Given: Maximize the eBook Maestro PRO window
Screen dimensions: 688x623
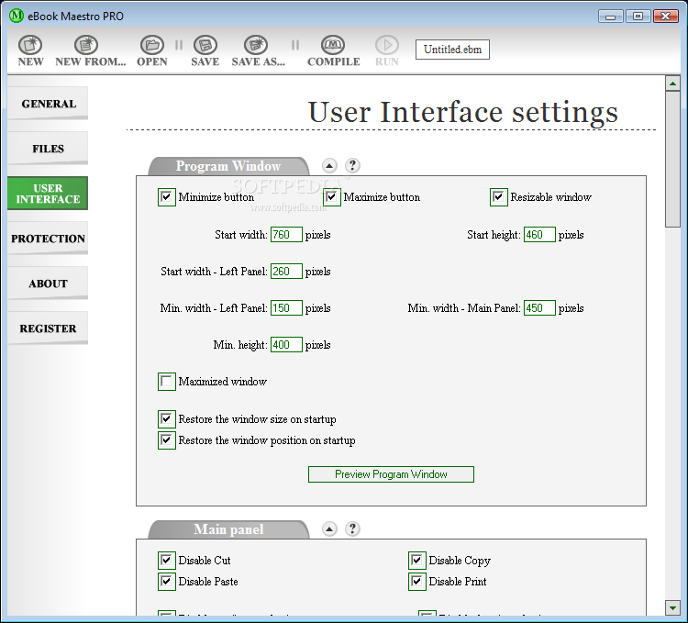Looking at the screenshot, I should pyautogui.click(x=638, y=17).
